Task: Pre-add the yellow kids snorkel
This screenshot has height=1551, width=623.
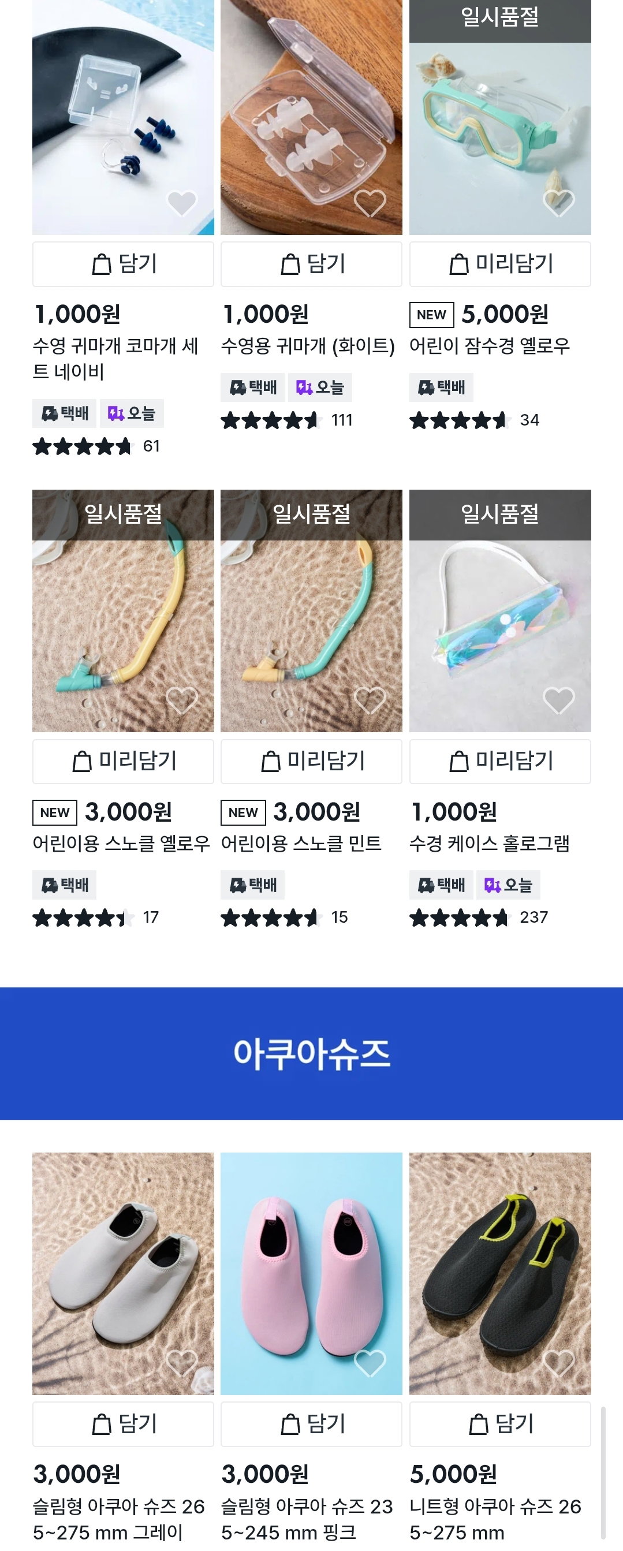Action: (x=124, y=762)
